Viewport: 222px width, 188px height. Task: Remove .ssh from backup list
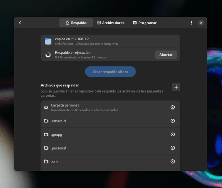[173, 161]
